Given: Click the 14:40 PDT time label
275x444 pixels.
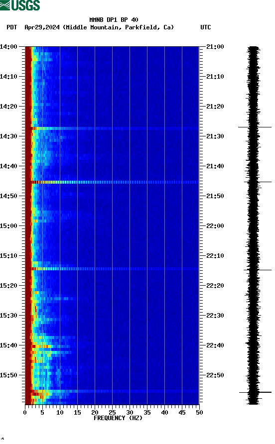Looking at the screenshot, I should coord(8,166).
